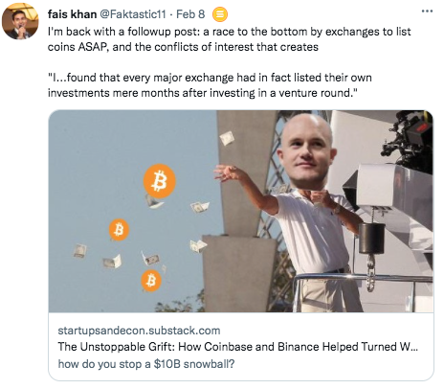Image resolution: width=444 pixels, height=389 pixels.
Task: Click the hanging metal chain in the photo
Action: tap(370, 272)
